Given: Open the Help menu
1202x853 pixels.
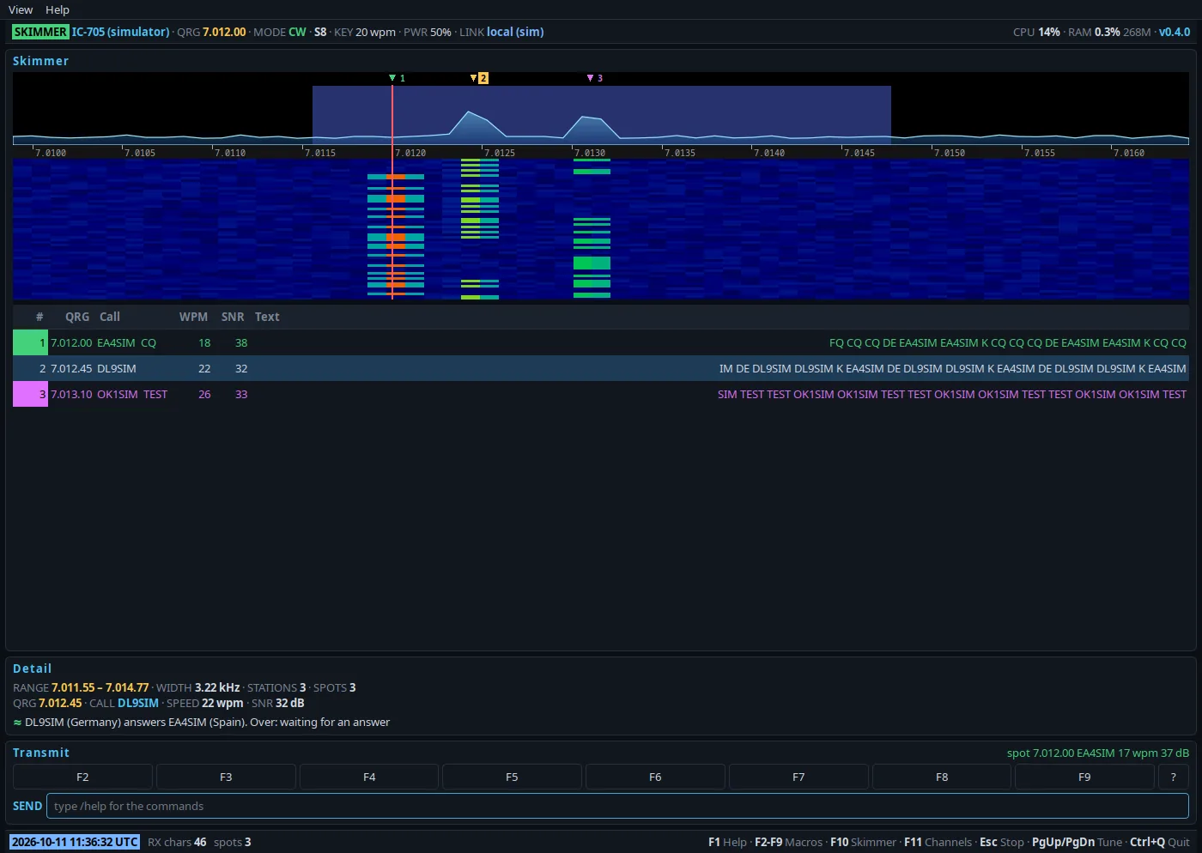Looking at the screenshot, I should pyautogui.click(x=58, y=9).
